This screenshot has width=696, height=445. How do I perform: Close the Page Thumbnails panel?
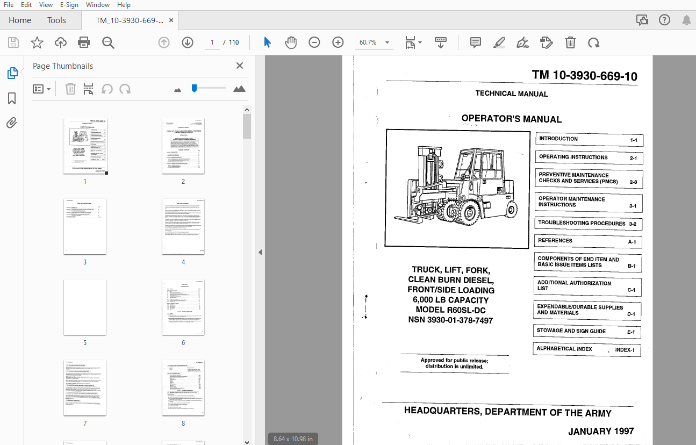point(240,66)
